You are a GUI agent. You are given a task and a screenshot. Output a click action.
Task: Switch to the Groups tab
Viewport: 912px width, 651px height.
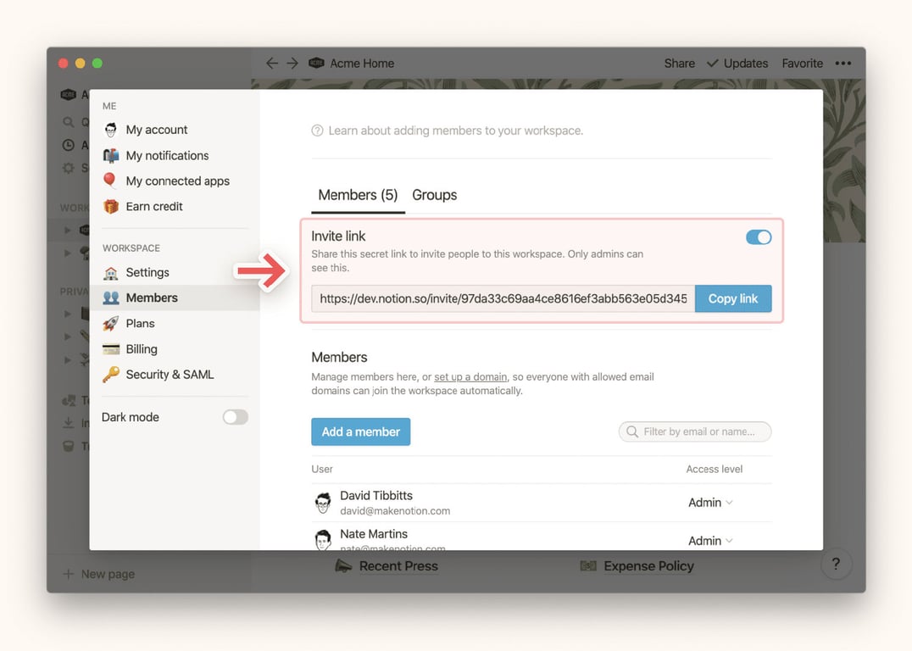(x=435, y=195)
